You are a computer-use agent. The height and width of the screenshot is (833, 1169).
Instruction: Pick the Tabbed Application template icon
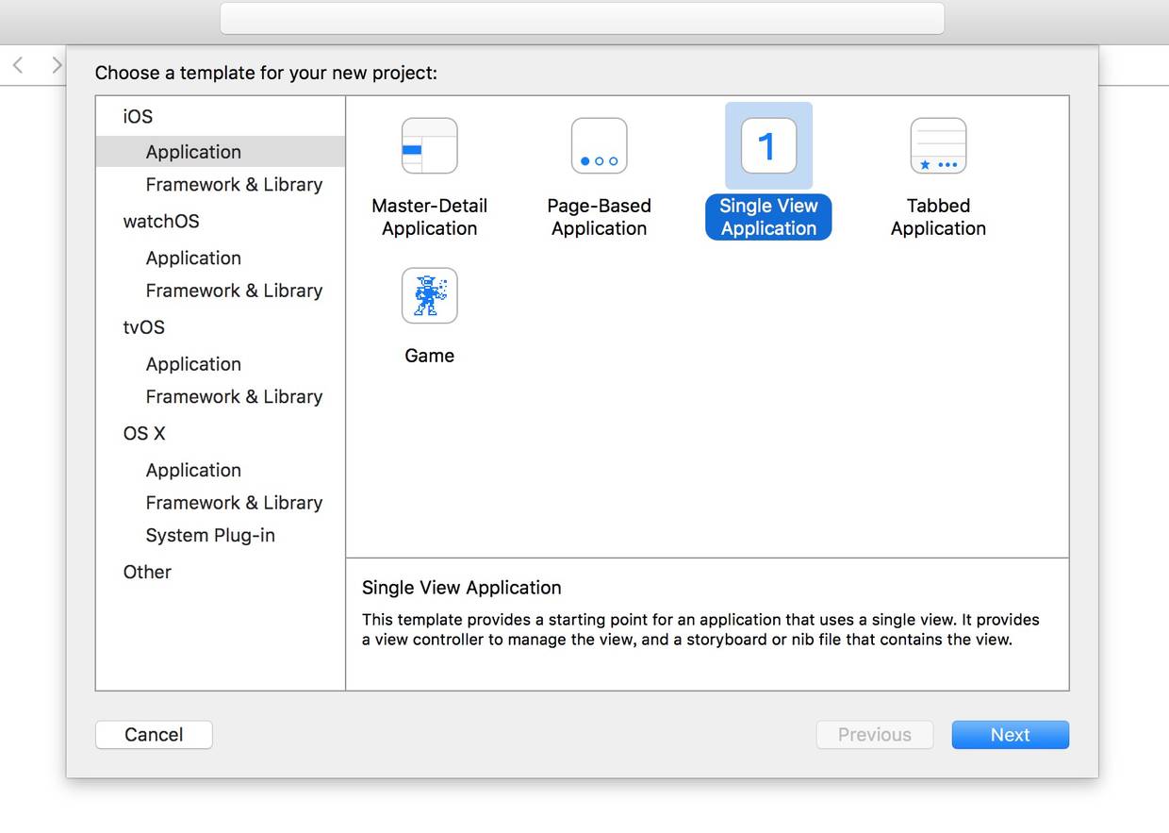coord(938,146)
